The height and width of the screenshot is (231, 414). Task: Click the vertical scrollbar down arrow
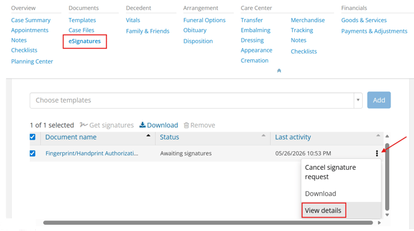point(387,215)
